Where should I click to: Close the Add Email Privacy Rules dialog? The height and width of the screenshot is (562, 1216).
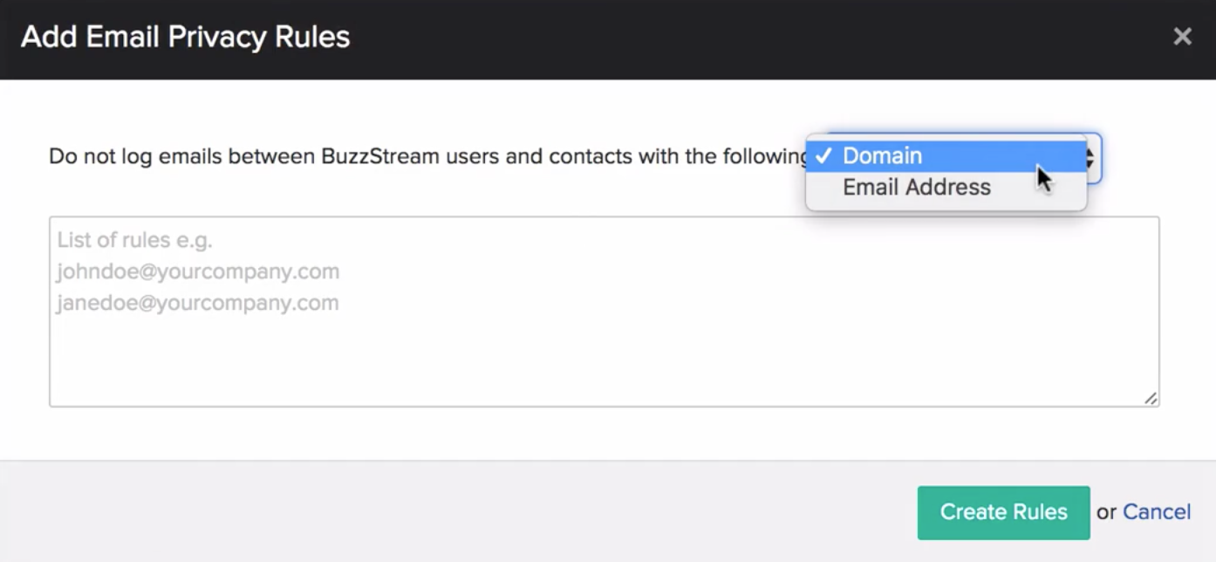[x=1182, y=37]
